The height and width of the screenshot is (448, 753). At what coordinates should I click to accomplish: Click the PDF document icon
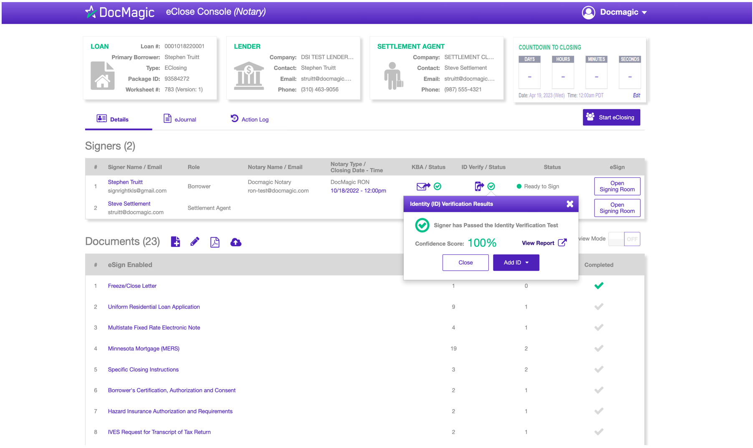coord(215,242)
